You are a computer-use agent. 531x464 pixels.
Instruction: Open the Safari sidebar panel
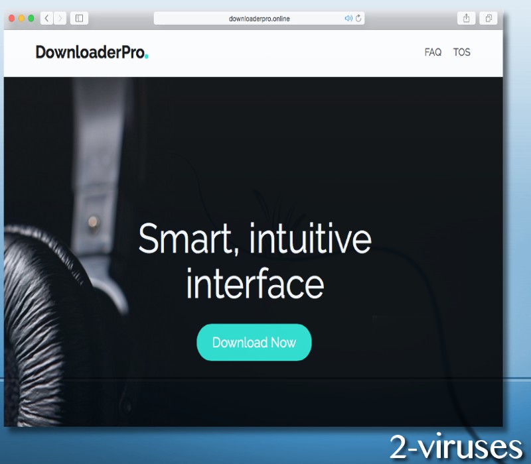[79, 18]
